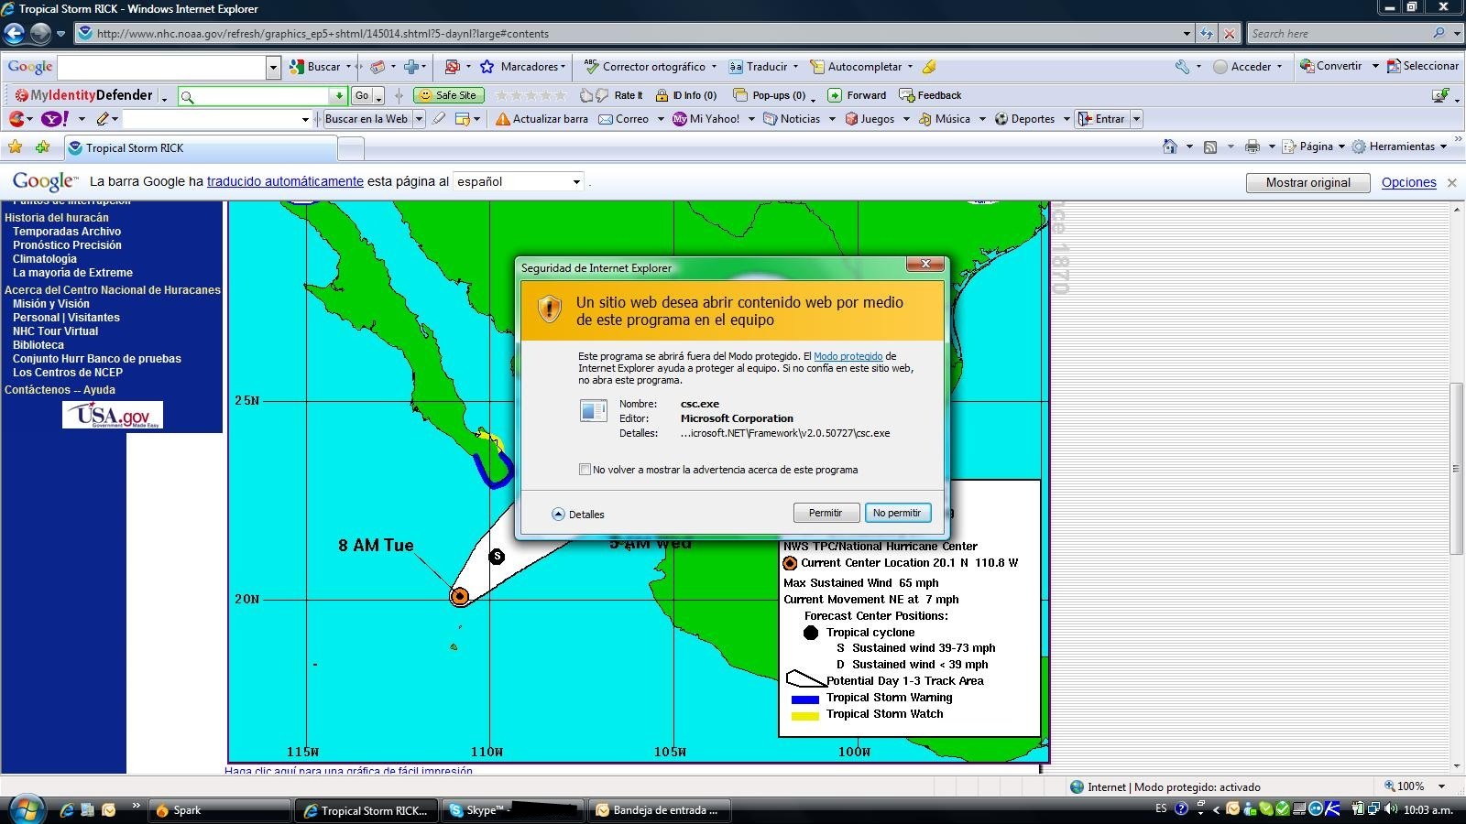Open the Página menu

(x=1313, y=146)
